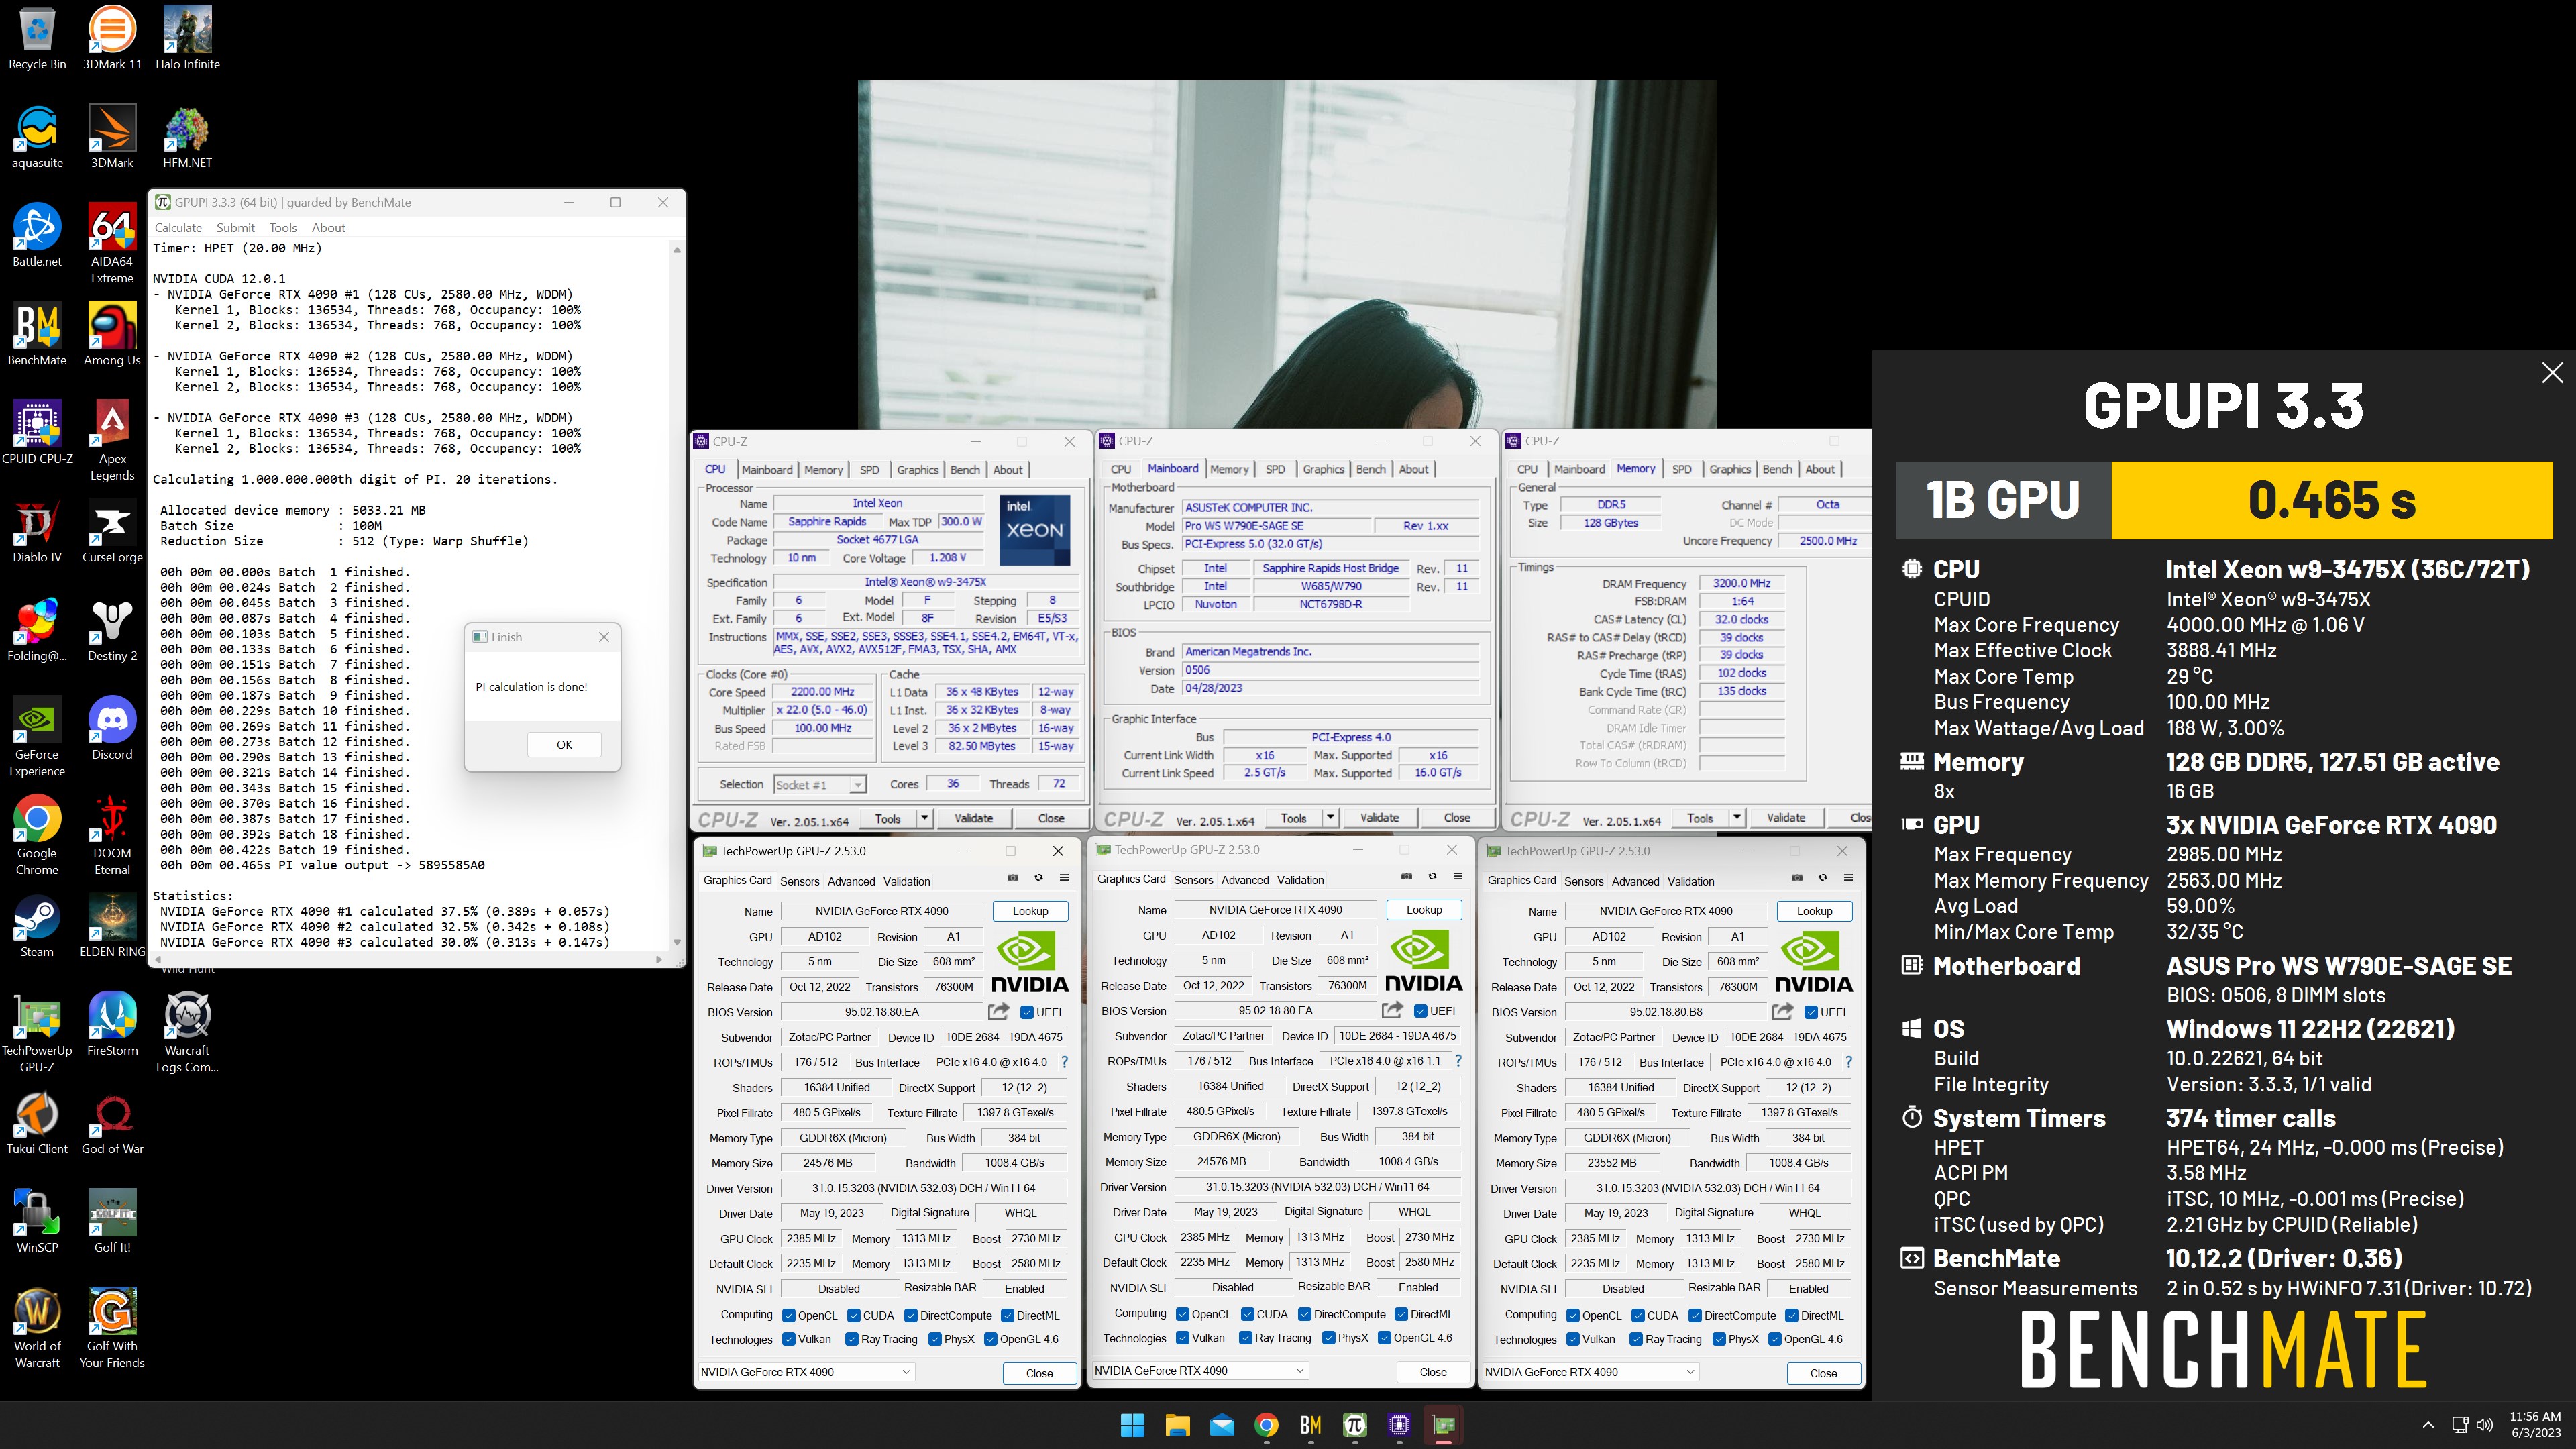Toggle OpenGL 4.6 checkbox in third GPU-Z window
Screen dimensions: 2576x1449
[1775, 1339]
